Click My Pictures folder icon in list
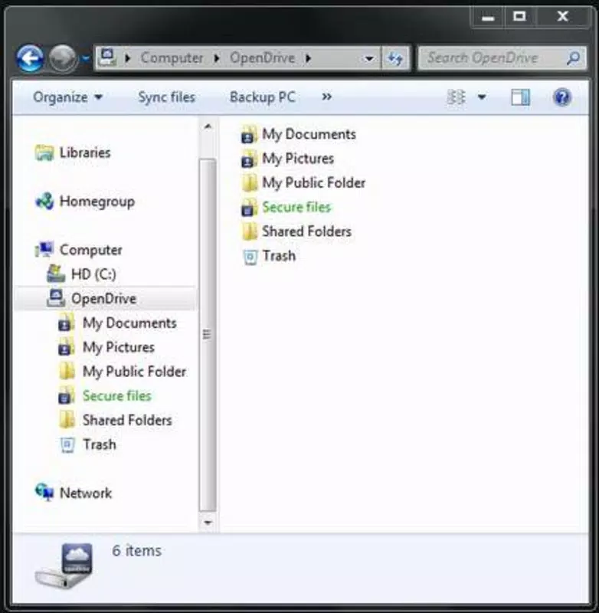Viewport: 599px width, 613px height. pos(249,159)
